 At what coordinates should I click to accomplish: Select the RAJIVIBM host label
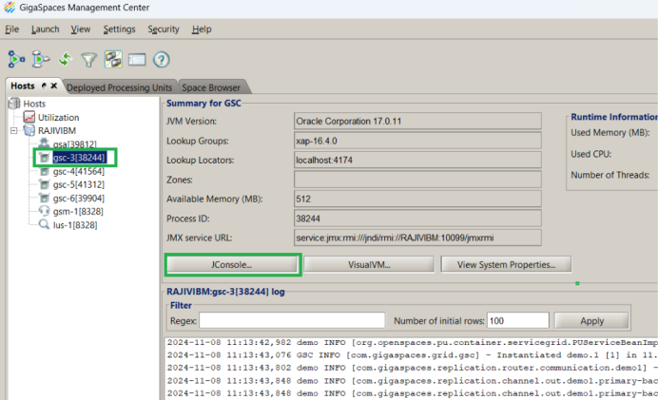[x=57, y=131]
